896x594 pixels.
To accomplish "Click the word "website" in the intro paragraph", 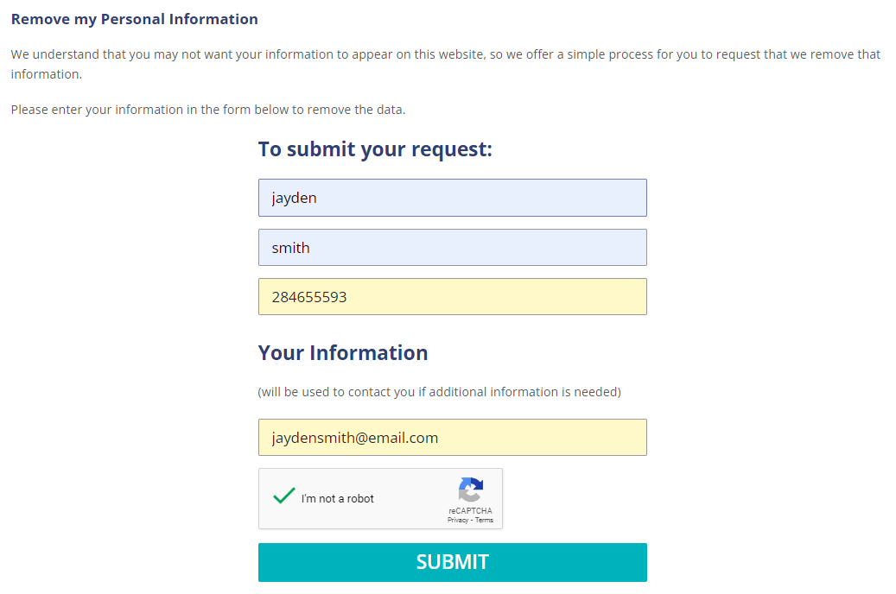I will (x=461, y=54).
